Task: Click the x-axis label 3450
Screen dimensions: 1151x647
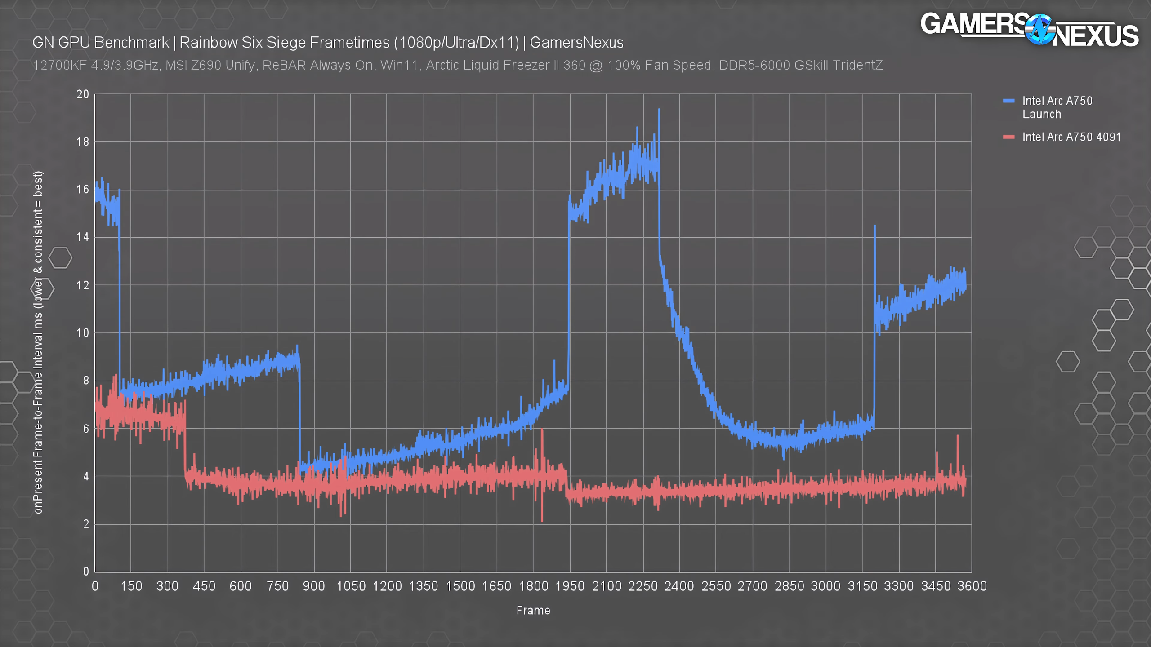Action: [936, 586]
